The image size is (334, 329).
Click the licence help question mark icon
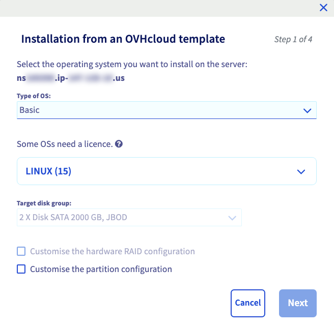click(x=119, y=144)
